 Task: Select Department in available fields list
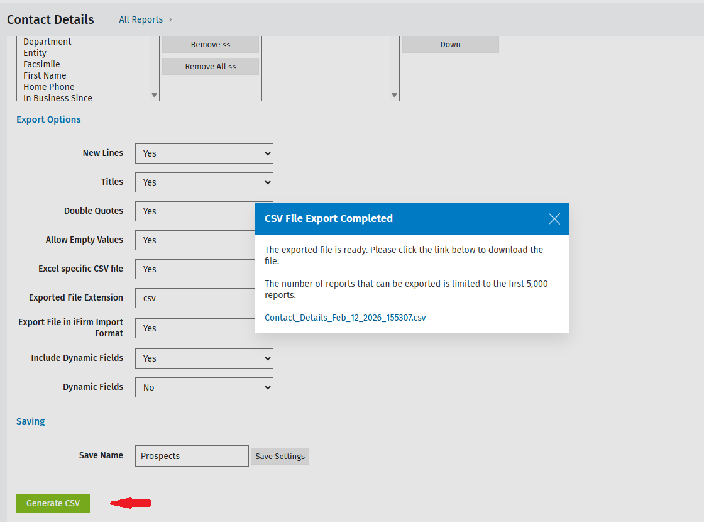[x=47, y=42]
